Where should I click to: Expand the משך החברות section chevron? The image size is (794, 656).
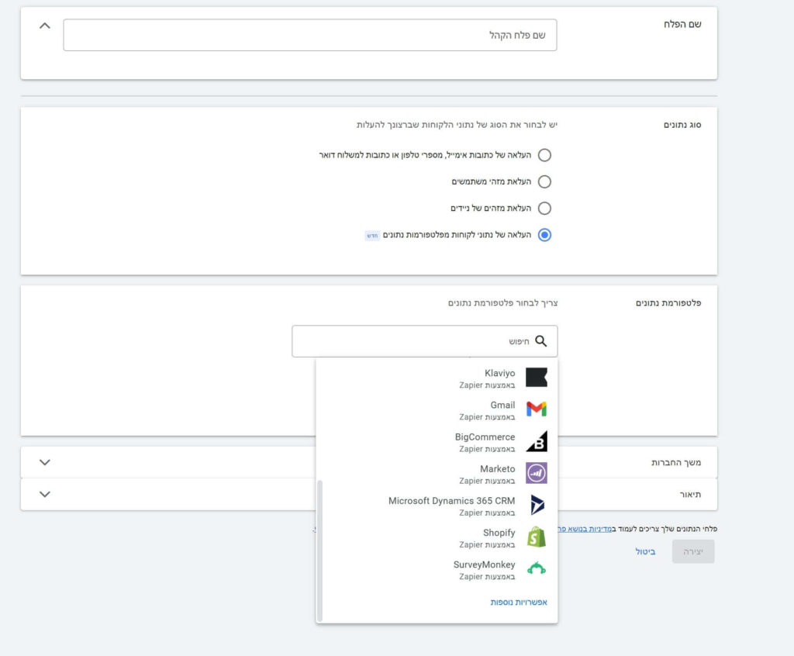coord(44,462)
